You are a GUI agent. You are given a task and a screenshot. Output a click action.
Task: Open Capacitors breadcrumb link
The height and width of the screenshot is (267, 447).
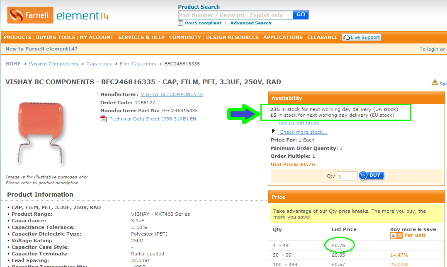(99, 64)
